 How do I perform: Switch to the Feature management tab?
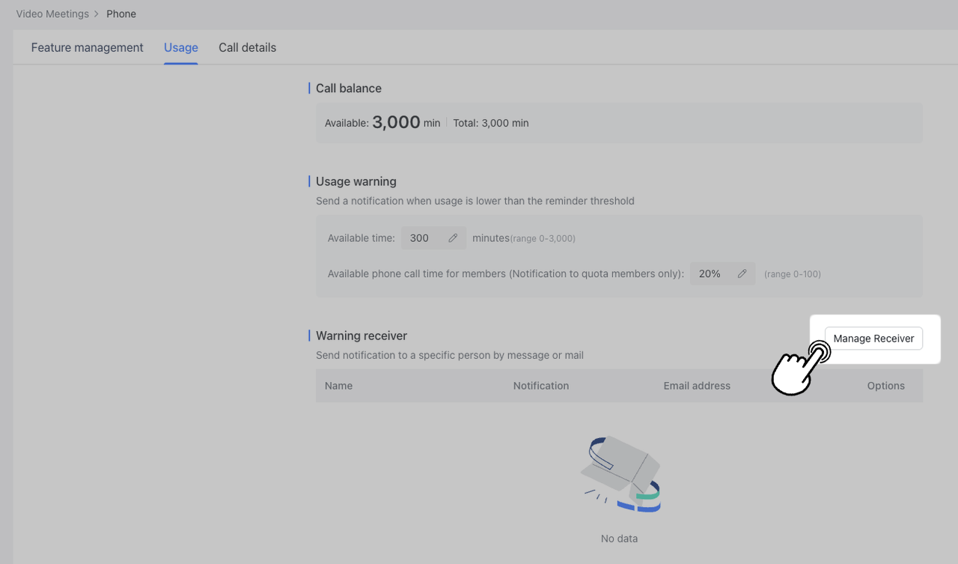coord(87,48)
